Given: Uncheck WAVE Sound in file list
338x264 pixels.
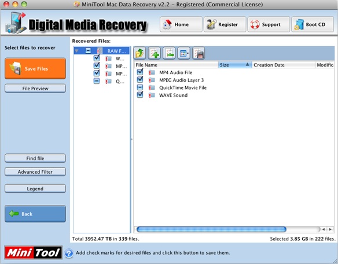Looking at the screenshot, I should [x=140, y=95].
